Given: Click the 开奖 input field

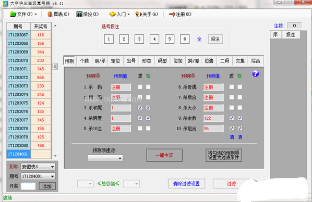Looking at the screenshot, I should click(28, 186).
